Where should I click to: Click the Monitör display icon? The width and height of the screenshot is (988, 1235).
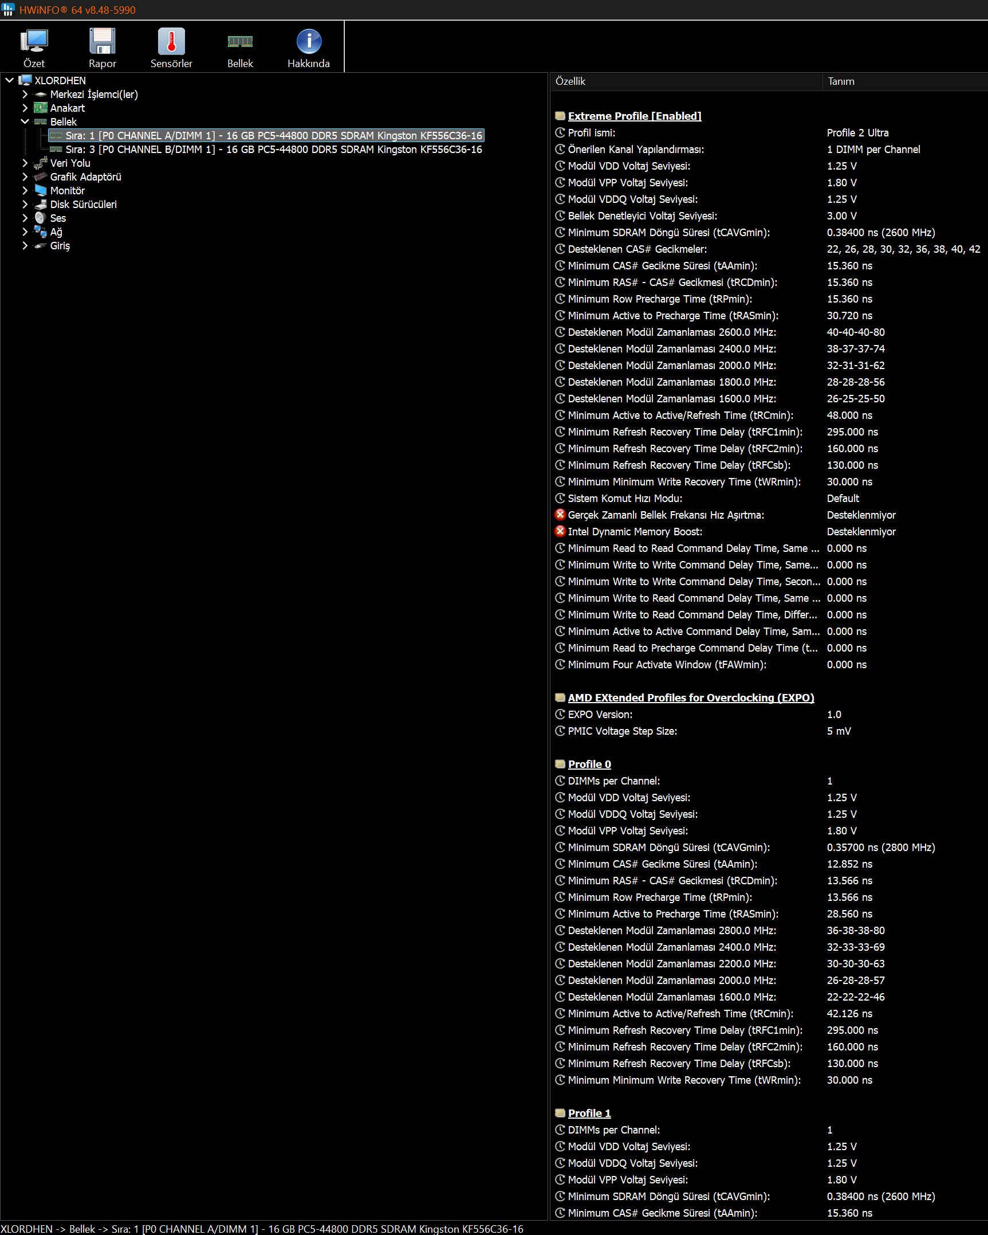click(x=41, y=191)
